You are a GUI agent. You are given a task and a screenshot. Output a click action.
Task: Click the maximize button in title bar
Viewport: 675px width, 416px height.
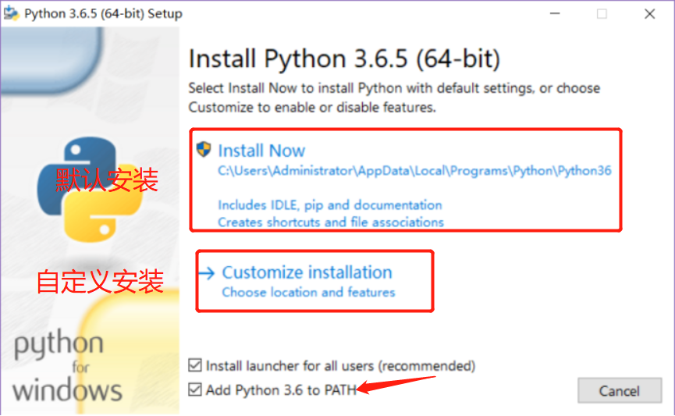click(602, 13)
